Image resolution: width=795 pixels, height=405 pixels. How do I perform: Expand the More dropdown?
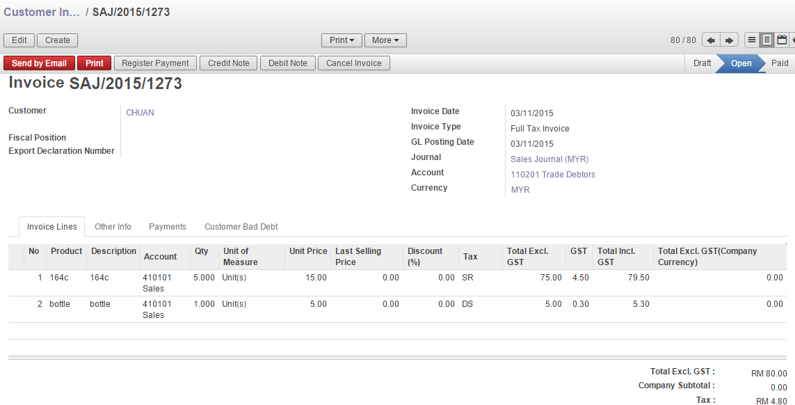pos(385,40)
